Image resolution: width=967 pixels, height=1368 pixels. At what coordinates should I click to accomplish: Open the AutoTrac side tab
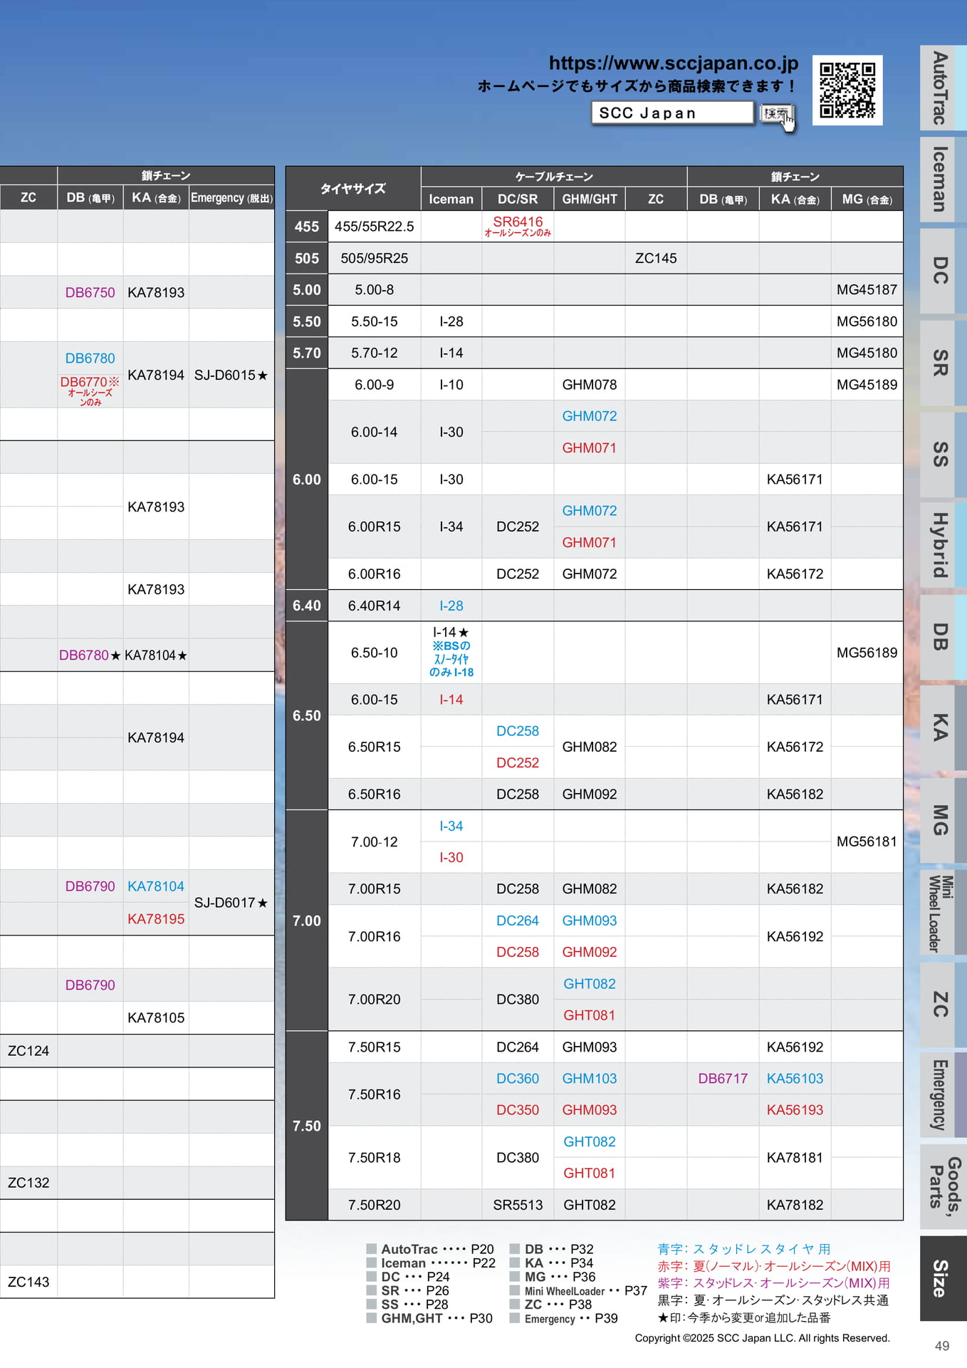(942, 88)
